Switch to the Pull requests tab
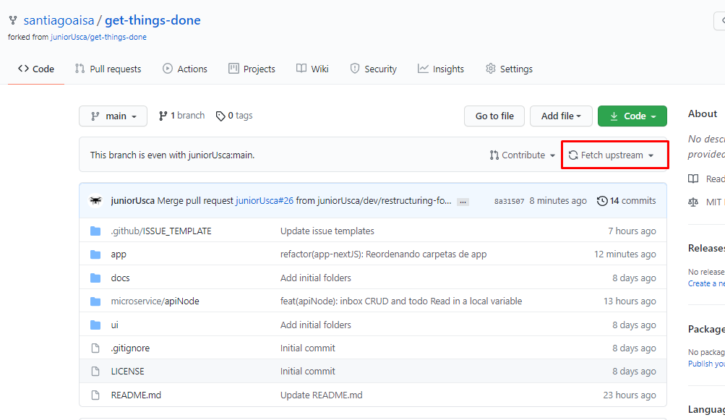 (x=108, y=69)
